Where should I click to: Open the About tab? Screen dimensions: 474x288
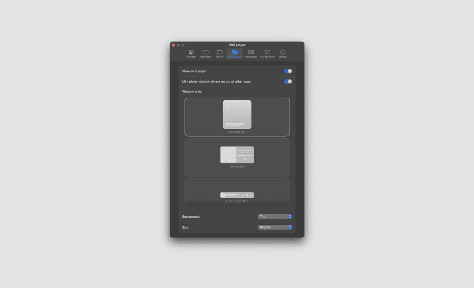point(283,54)
